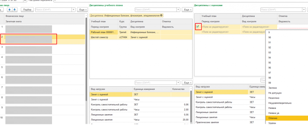This screenshot has width=308, height=125.
Task: Clear the search above the middle workload table
Action: 179,82
